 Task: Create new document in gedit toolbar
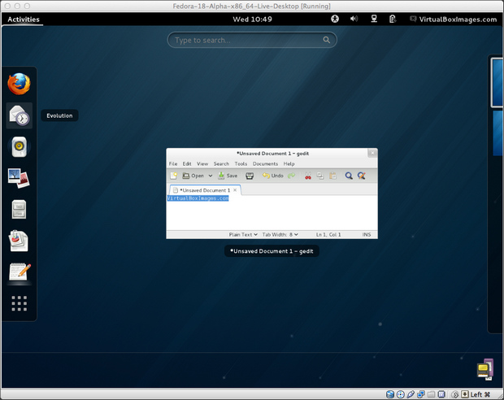[174, 176]
